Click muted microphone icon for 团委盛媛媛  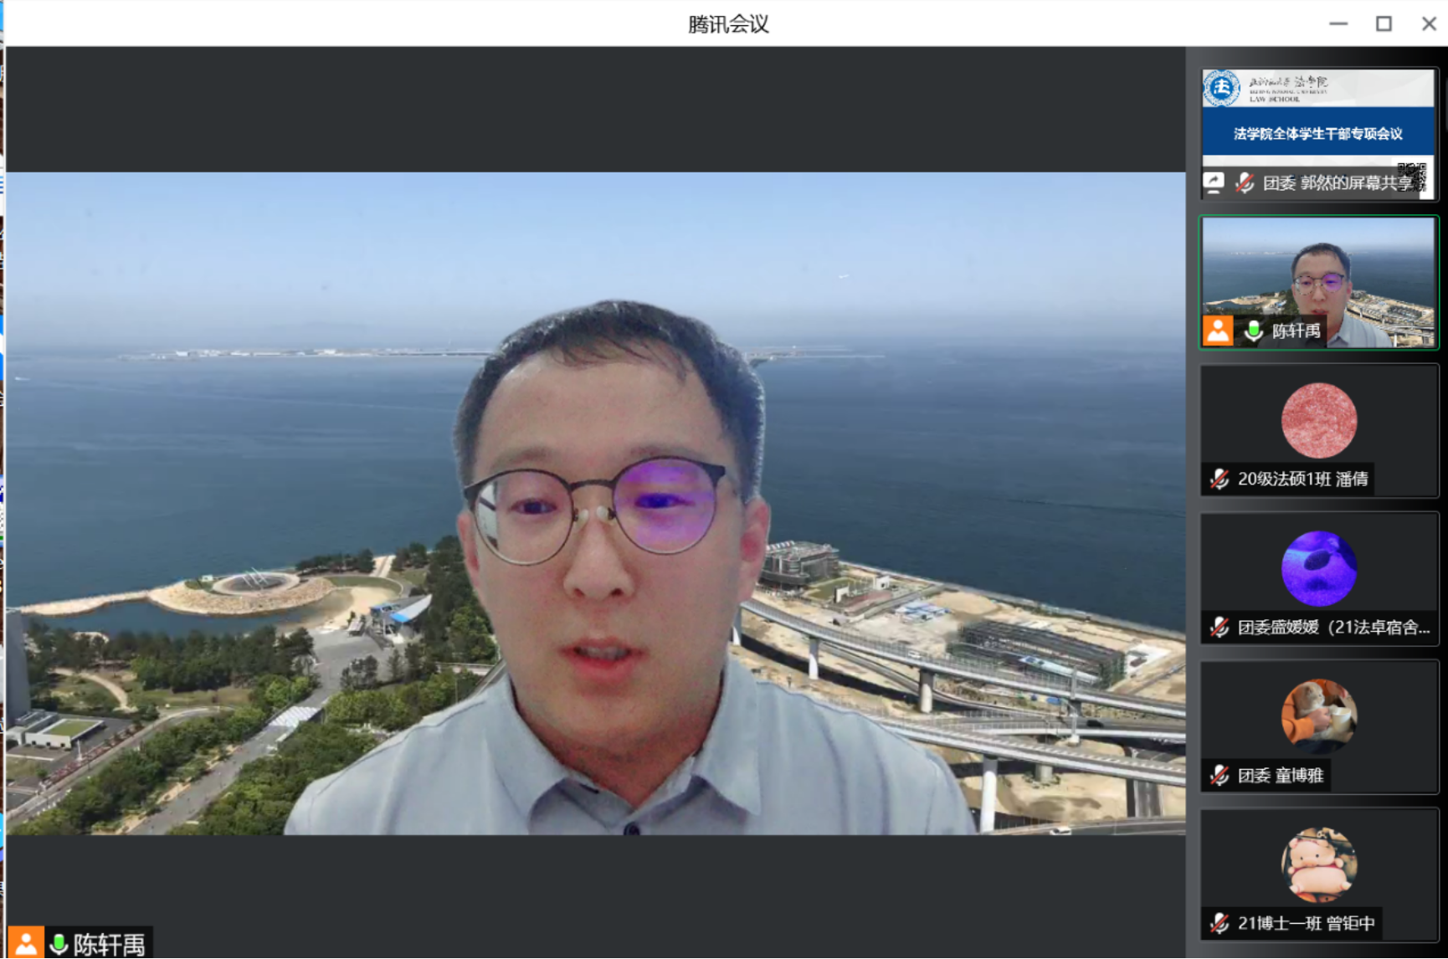point(1220,627)
